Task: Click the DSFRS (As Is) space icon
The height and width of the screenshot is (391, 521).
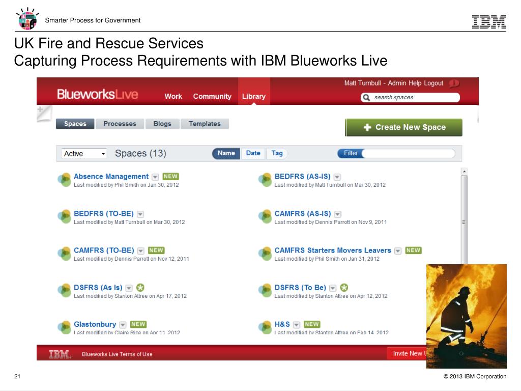Action: [x=64, y=290]
